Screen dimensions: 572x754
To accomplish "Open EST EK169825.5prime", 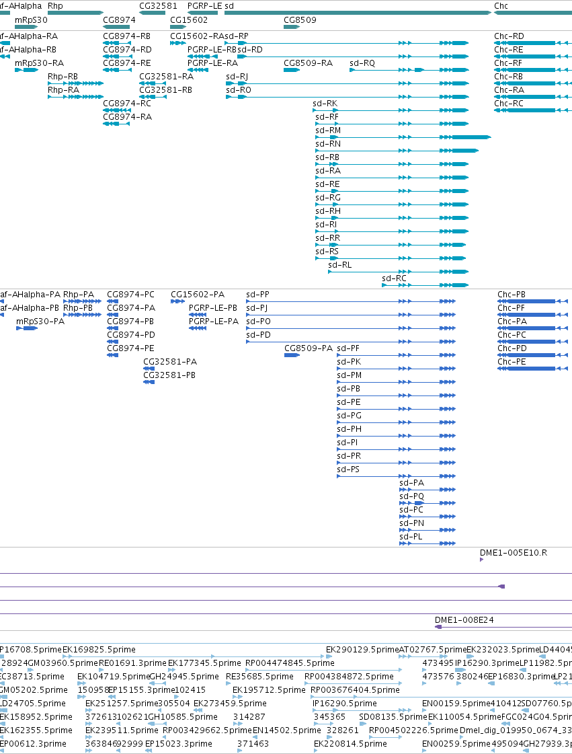I will pyautogui.click(x=99, y=650).
